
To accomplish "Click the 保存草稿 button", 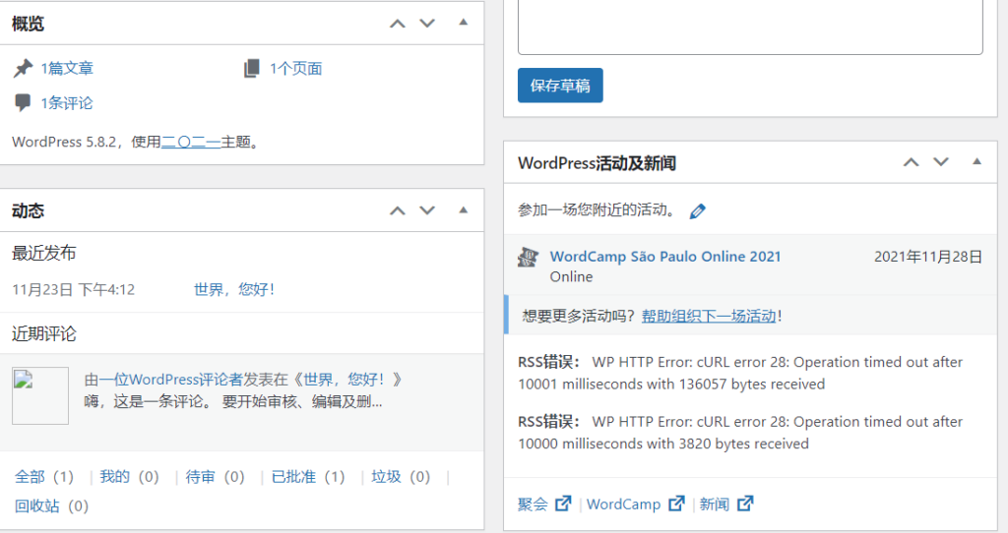I will [560, 86].
